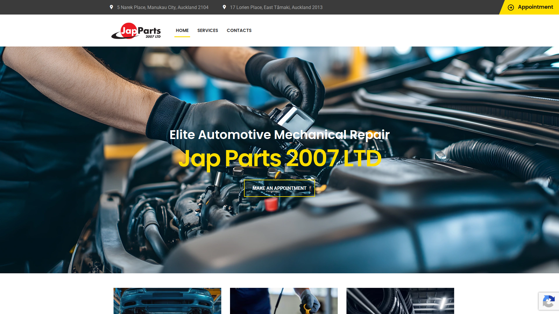This screenshot has height=314, width=559.
Task: Click the blue car front thumbnail
Action: pos(167,301)
